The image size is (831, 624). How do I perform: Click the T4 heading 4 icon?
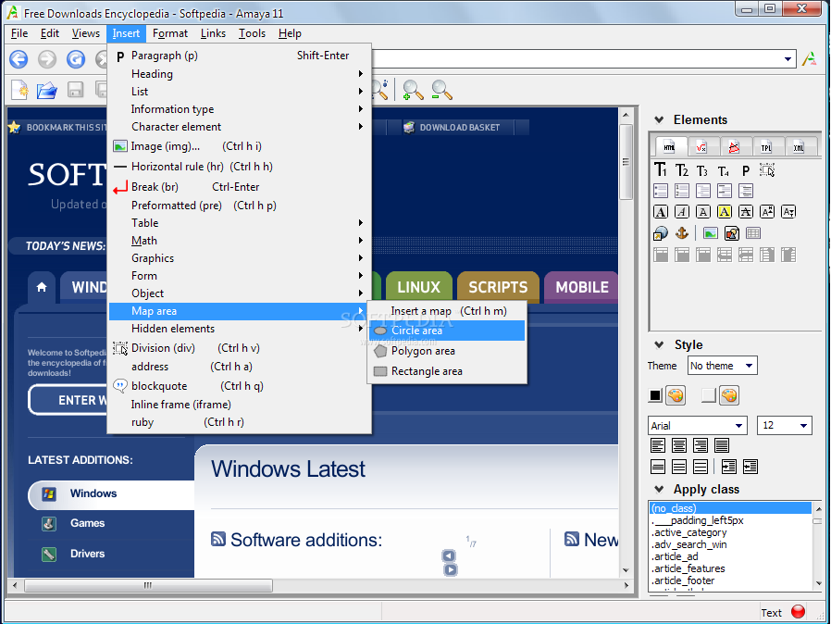tap(724, 170)
